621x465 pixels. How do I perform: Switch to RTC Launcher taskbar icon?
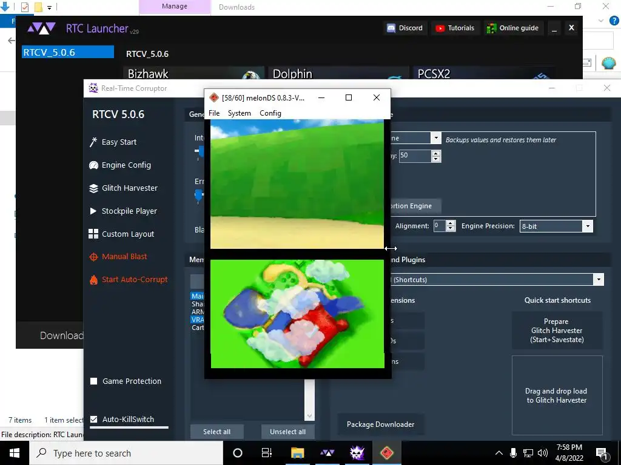327,453
